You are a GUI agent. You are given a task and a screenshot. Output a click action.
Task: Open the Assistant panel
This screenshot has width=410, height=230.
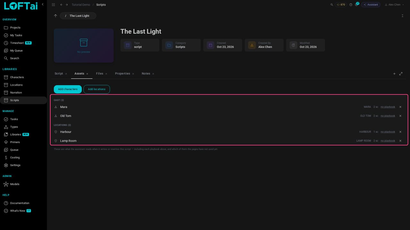[371, 5]
